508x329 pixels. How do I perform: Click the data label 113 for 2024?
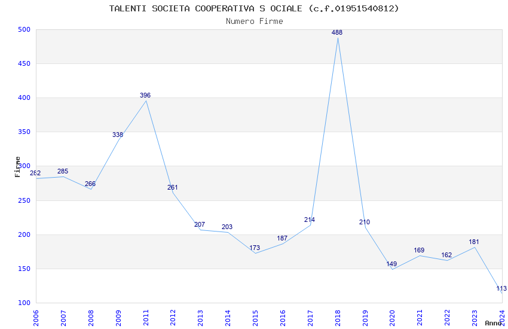[501, 289]
